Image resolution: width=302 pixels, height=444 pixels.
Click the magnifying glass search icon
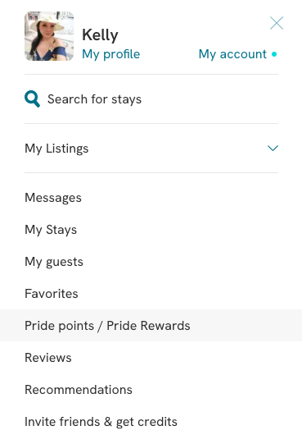pyautogui.click(x=32, y=98)
